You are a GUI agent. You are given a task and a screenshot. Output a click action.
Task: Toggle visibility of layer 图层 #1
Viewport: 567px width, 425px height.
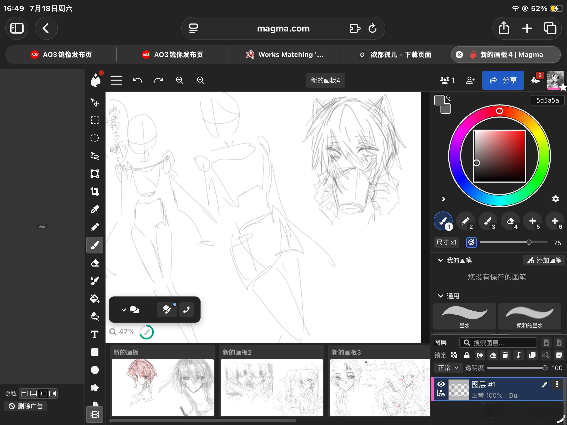click(x=441, y=384)
